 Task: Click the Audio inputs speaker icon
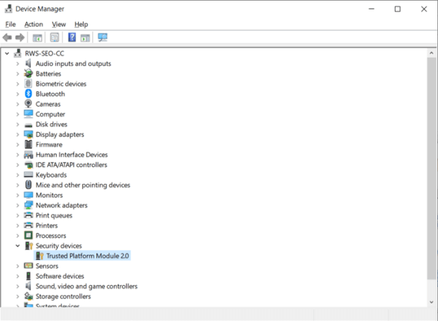point(28,63)
